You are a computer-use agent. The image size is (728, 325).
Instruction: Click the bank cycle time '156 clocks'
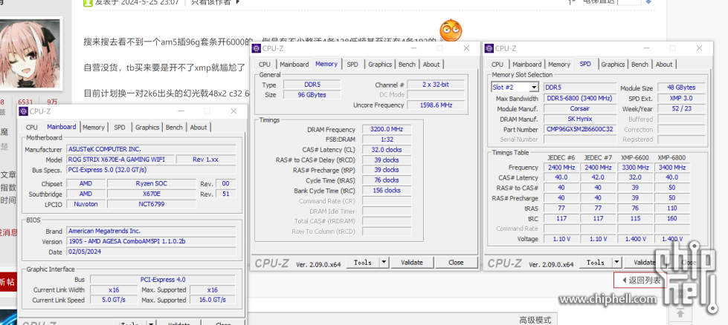tap(387, 190)
